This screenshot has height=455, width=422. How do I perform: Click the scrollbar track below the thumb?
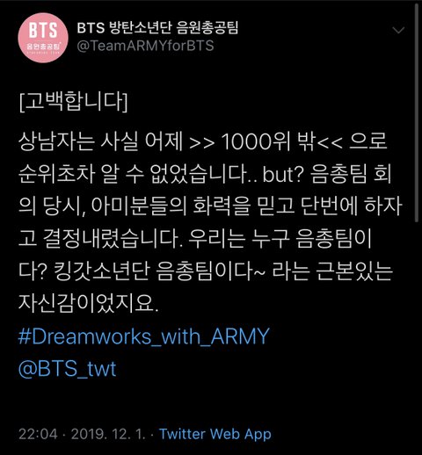point(417,336)
